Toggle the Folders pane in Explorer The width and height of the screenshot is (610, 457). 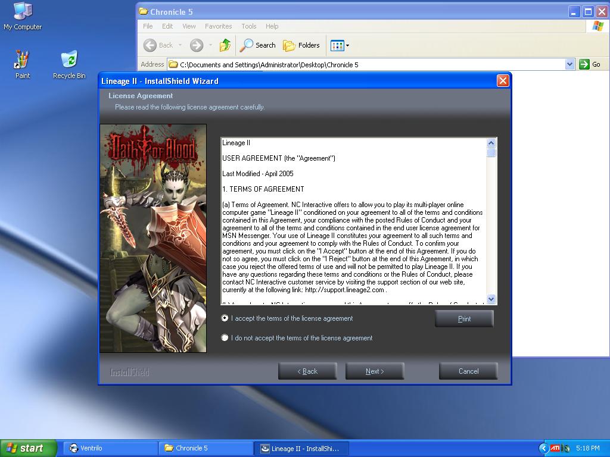click(x=301, y=45)
